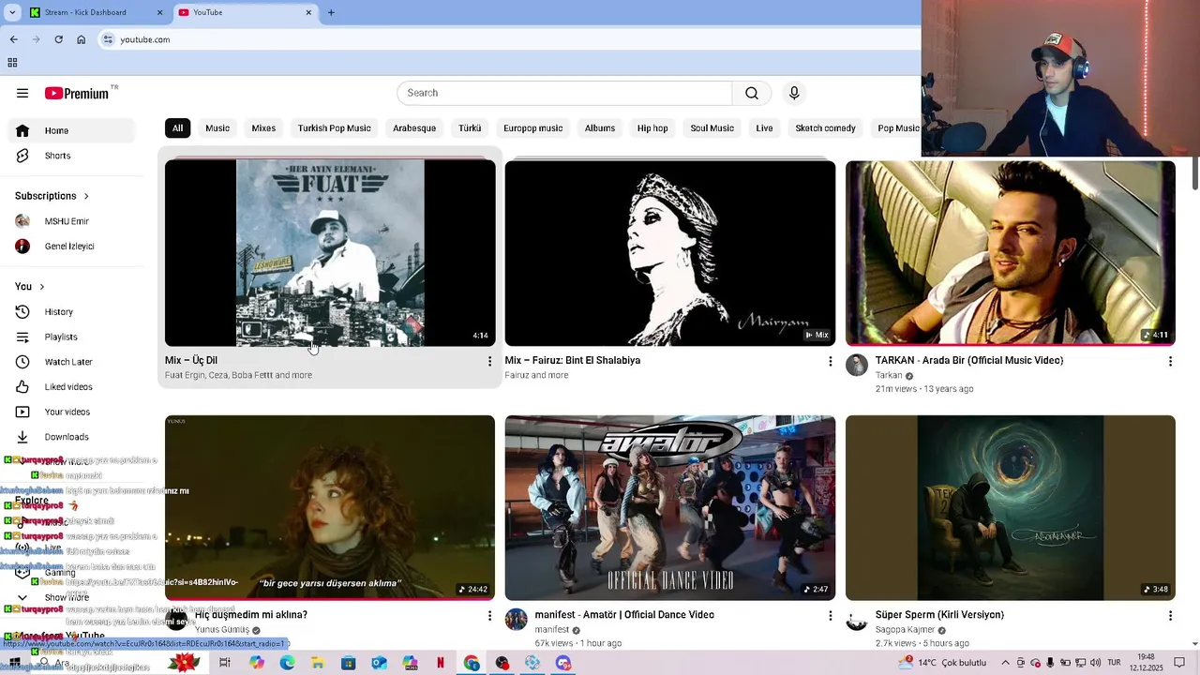Open Discord from the taskbar
The height and width of the screenshot is (675, 1200).
point(562,663)
